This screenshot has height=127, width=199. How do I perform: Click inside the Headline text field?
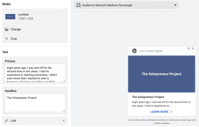(x=35, y=103)
